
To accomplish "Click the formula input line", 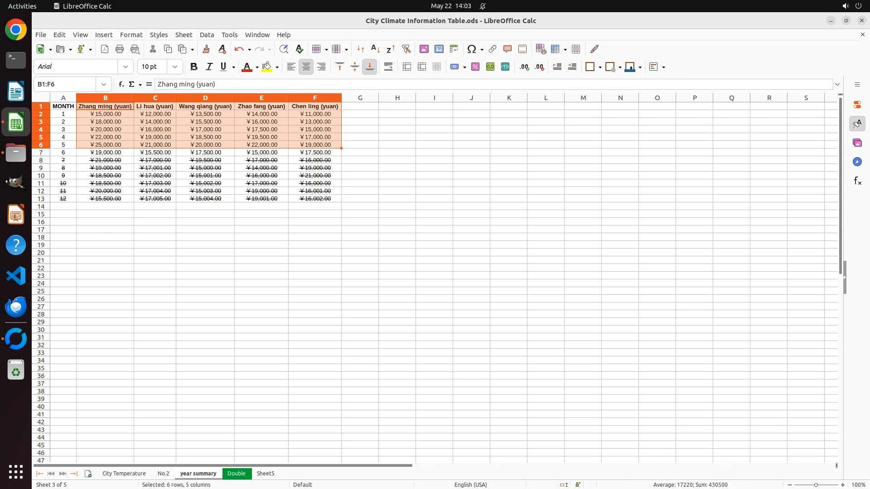I will (x=494, y=84).
